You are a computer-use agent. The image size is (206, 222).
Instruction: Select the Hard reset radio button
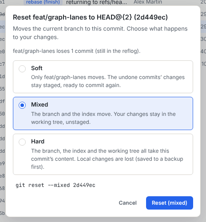click(x=22, y=142)
